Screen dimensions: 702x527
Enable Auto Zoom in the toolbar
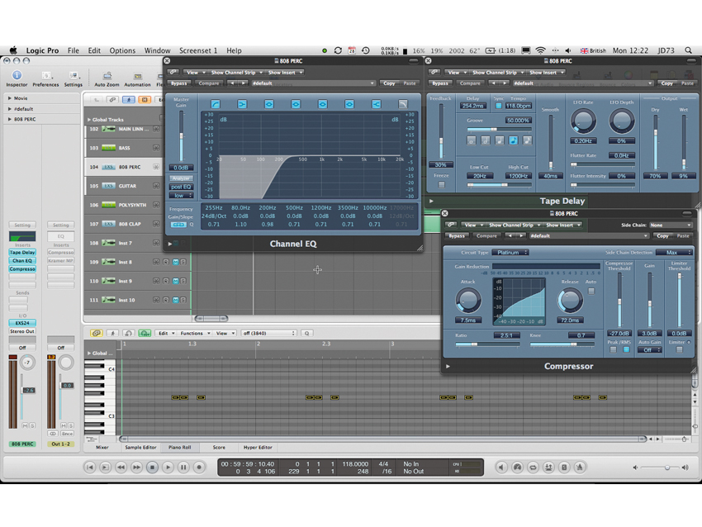tap(107, 76)
